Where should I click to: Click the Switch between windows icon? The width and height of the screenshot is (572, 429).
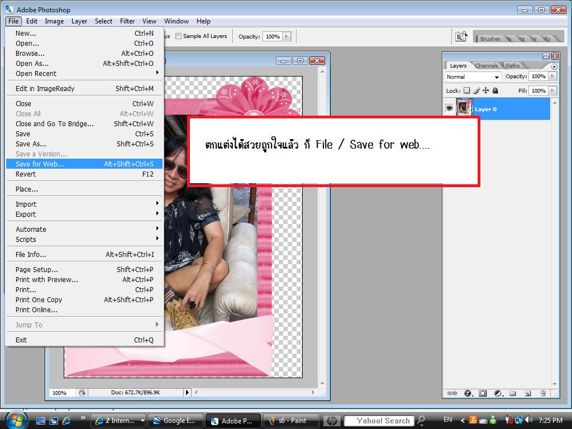point(53,421)
